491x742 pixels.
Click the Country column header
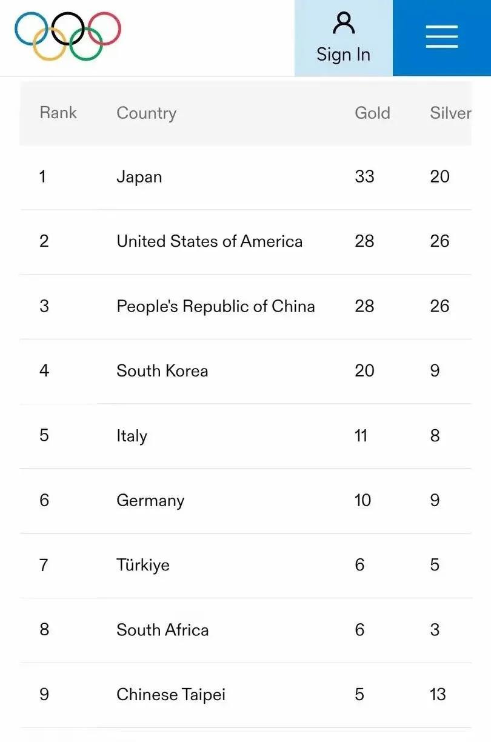coord(146,113)
